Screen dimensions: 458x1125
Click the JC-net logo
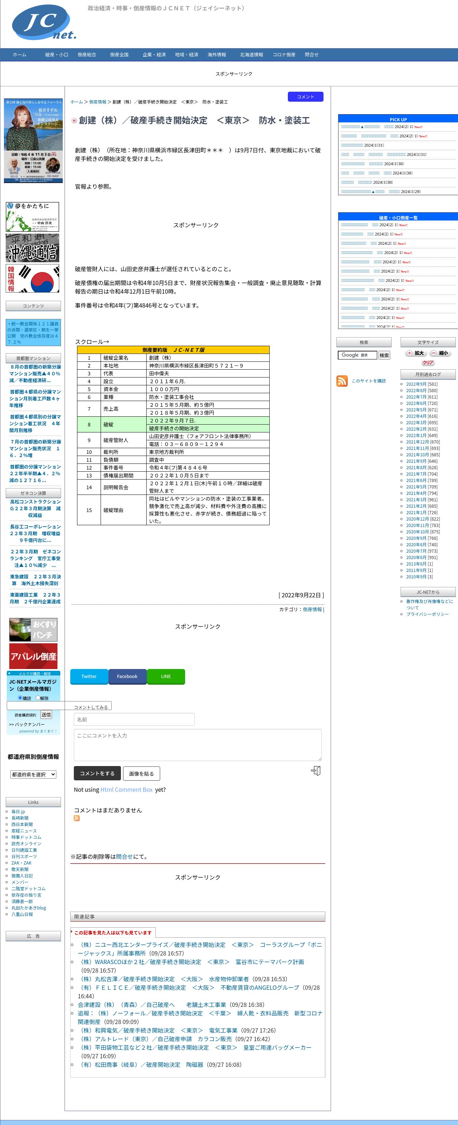[x=44, y=22]
